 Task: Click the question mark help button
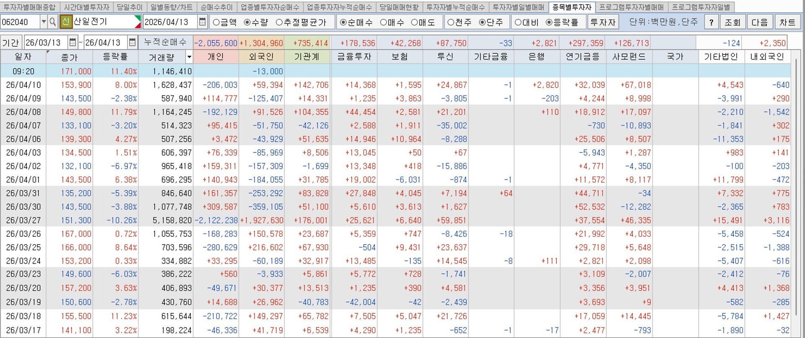click(x=711, y=22)
